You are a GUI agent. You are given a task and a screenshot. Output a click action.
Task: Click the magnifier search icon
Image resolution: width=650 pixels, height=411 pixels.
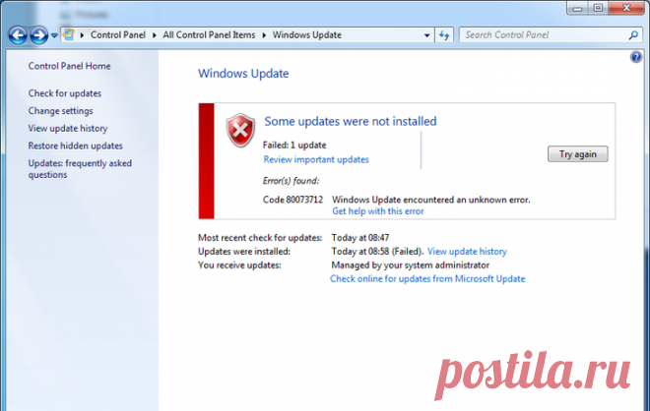click(x=633, y=35)
